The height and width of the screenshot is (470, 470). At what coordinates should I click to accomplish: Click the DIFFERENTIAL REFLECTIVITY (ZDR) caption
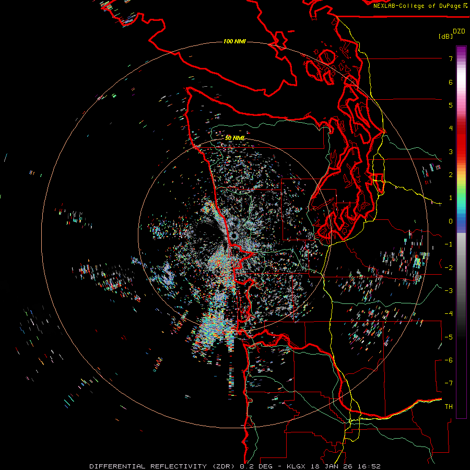162,466
